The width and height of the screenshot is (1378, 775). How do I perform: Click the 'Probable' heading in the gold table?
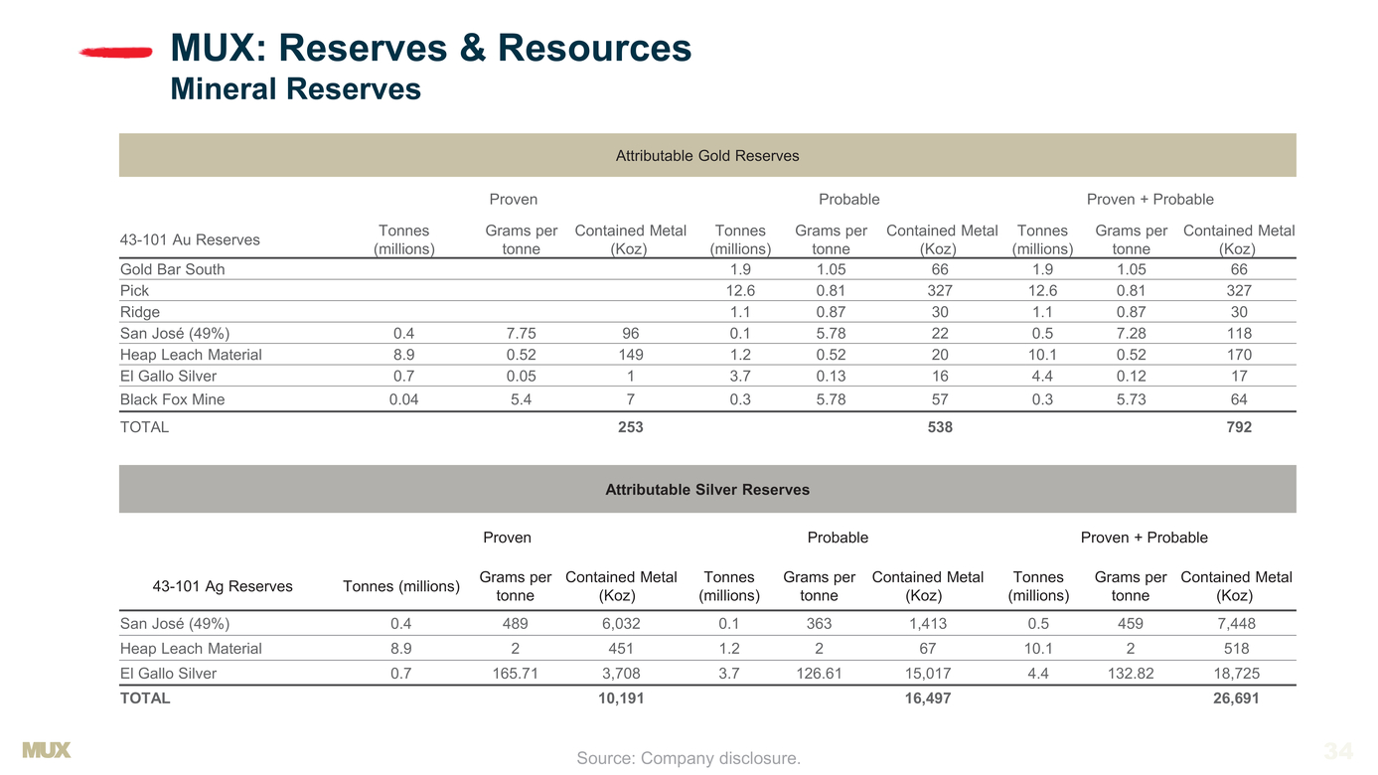point(849,199)
